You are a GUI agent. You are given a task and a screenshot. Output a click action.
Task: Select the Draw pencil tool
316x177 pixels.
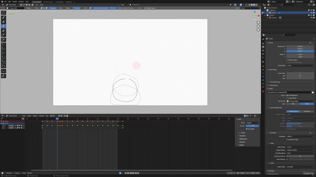[3, 18]
